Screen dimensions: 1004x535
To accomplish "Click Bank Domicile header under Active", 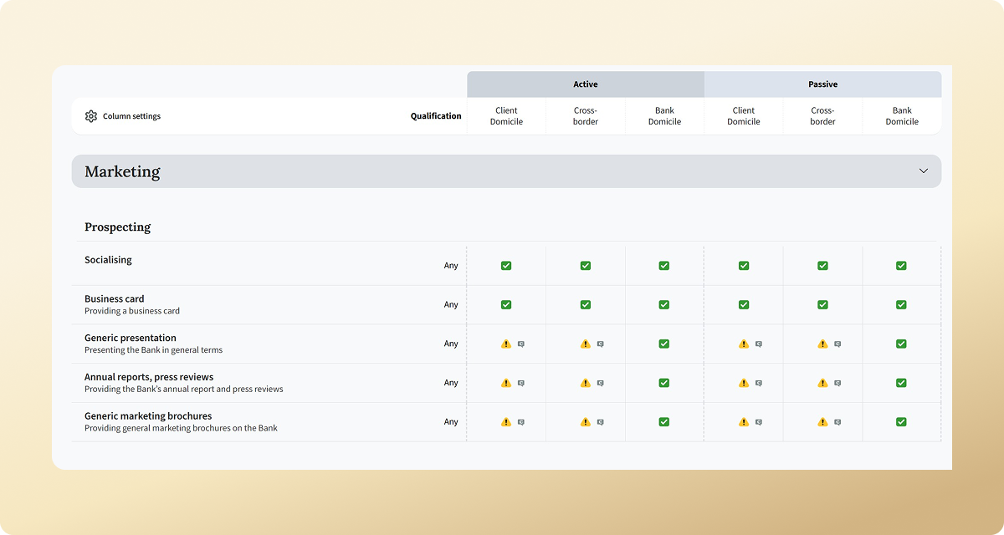I will pyautogui.click(x=664, y=116).
